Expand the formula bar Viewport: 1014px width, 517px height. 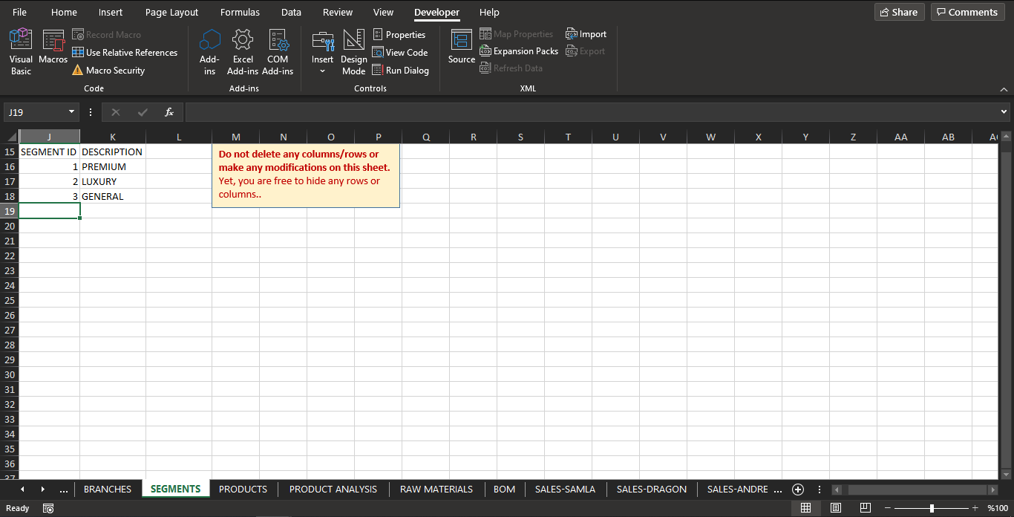click(1004, 112)
